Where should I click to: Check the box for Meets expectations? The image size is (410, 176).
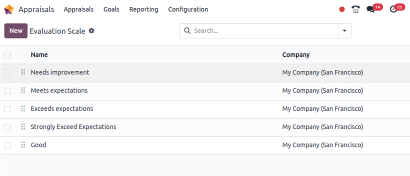pos(8,91)
